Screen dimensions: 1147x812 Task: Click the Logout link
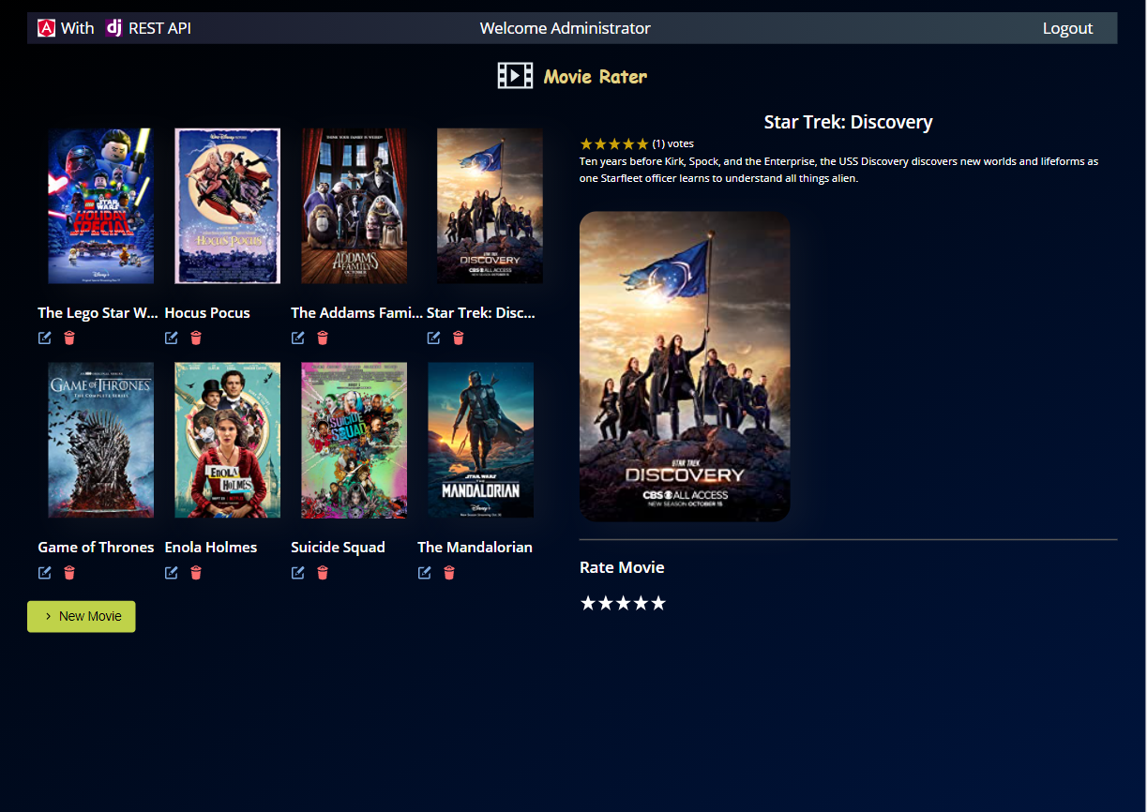pyautogui.click(x=1066, y=27)
